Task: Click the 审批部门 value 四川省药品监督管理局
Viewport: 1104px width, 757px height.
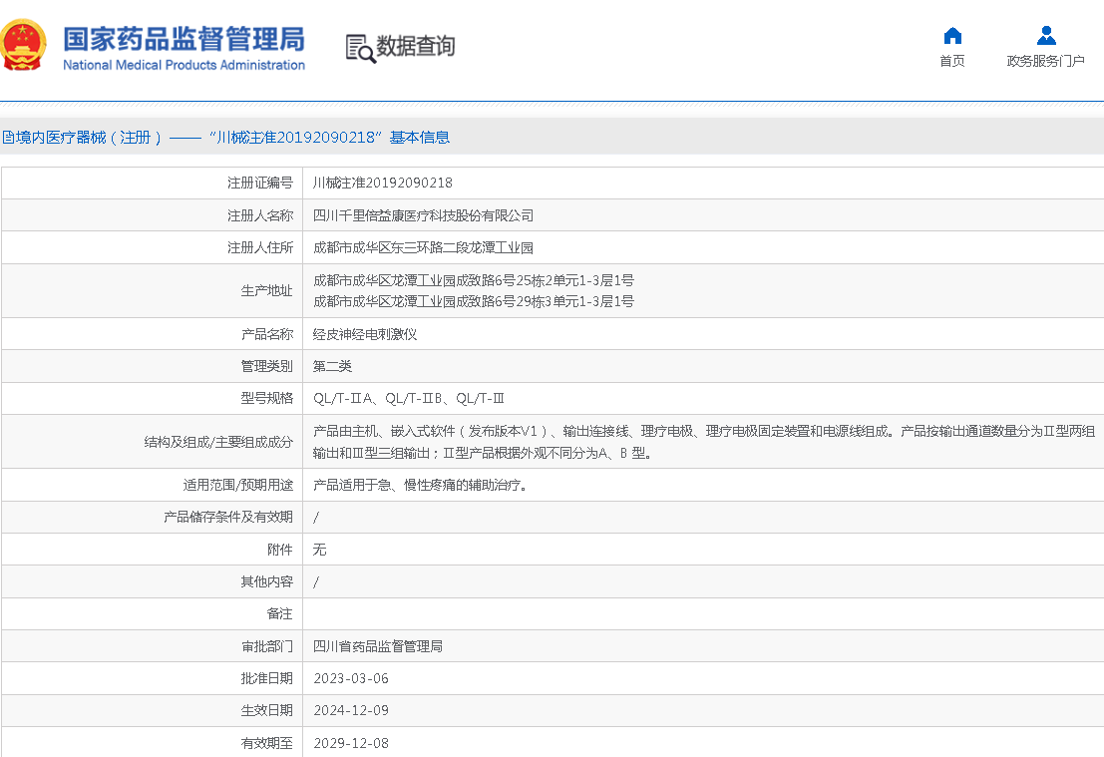Action: click(378, 646)
